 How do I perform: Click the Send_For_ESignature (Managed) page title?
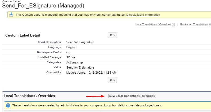tap(43, 6)
